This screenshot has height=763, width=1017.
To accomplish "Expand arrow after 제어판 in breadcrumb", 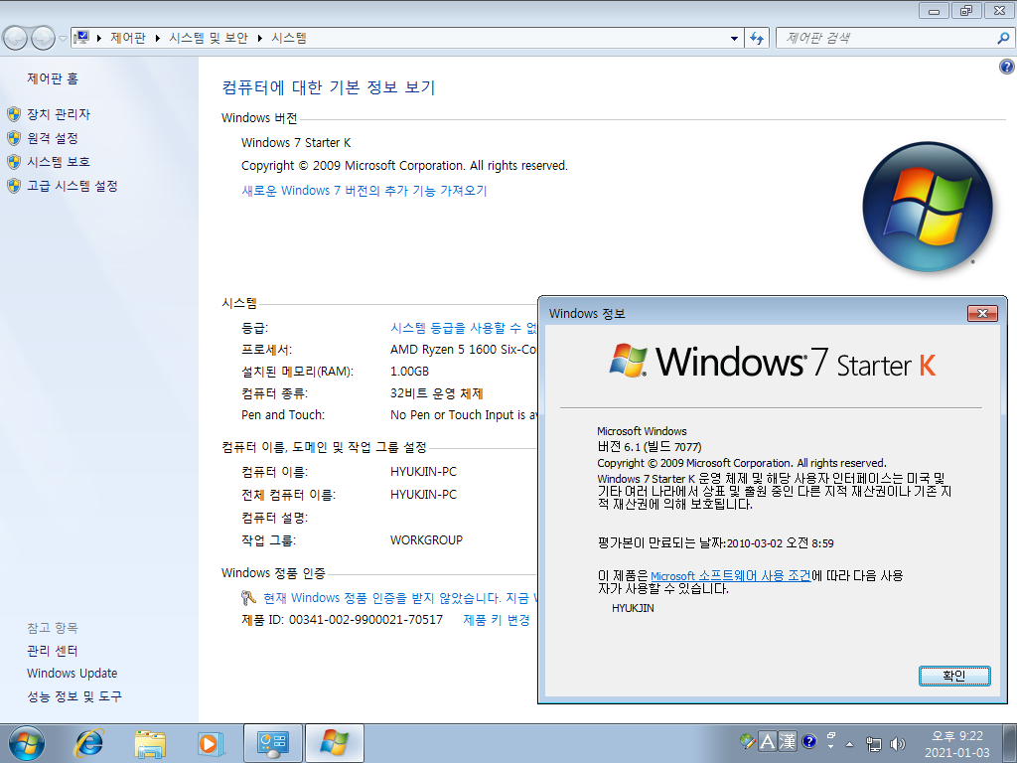I will [x=158, y=39].
